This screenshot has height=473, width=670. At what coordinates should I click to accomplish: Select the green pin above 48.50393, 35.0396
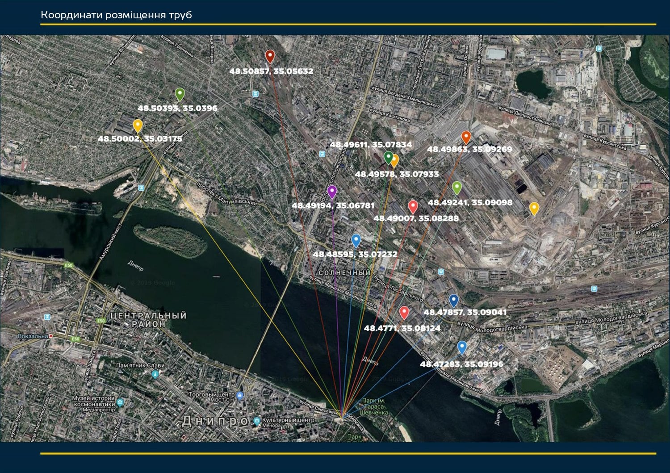(180, 94)
